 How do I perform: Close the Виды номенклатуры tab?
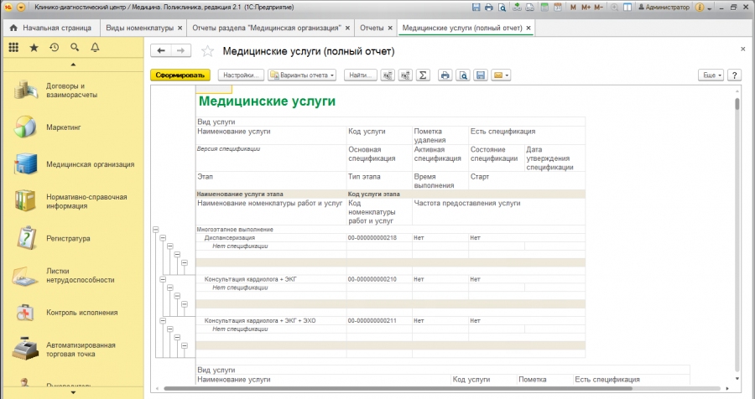180,28
